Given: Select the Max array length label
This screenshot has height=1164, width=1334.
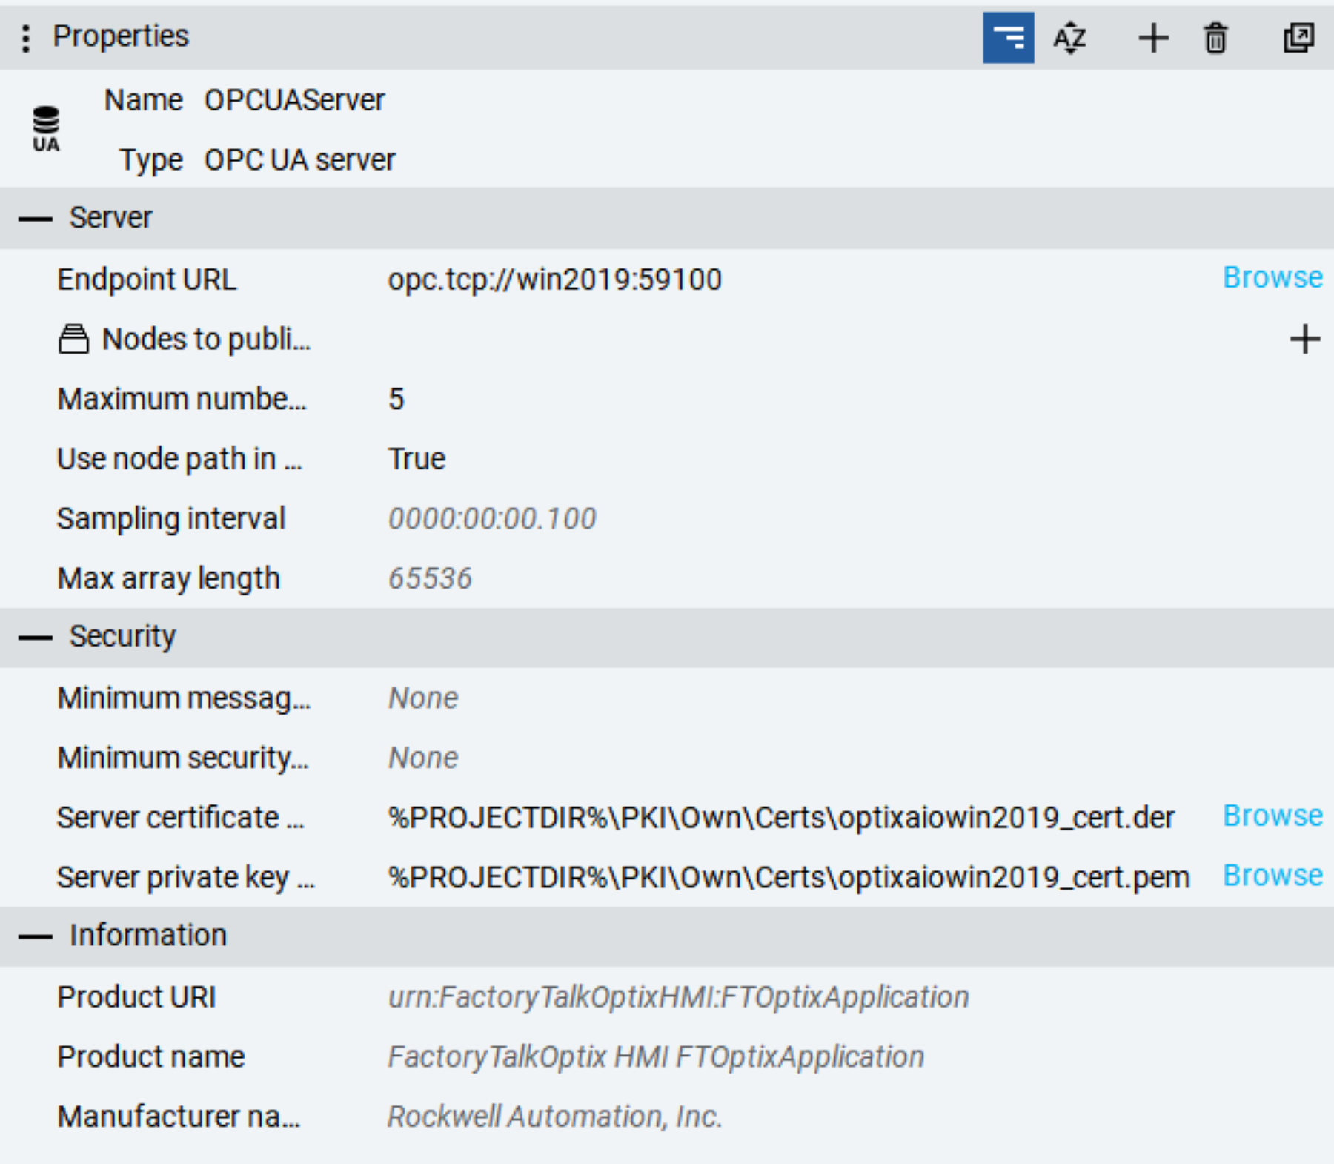Looking at the screenshot, I should pyautogui.click(x=169, y=579).
